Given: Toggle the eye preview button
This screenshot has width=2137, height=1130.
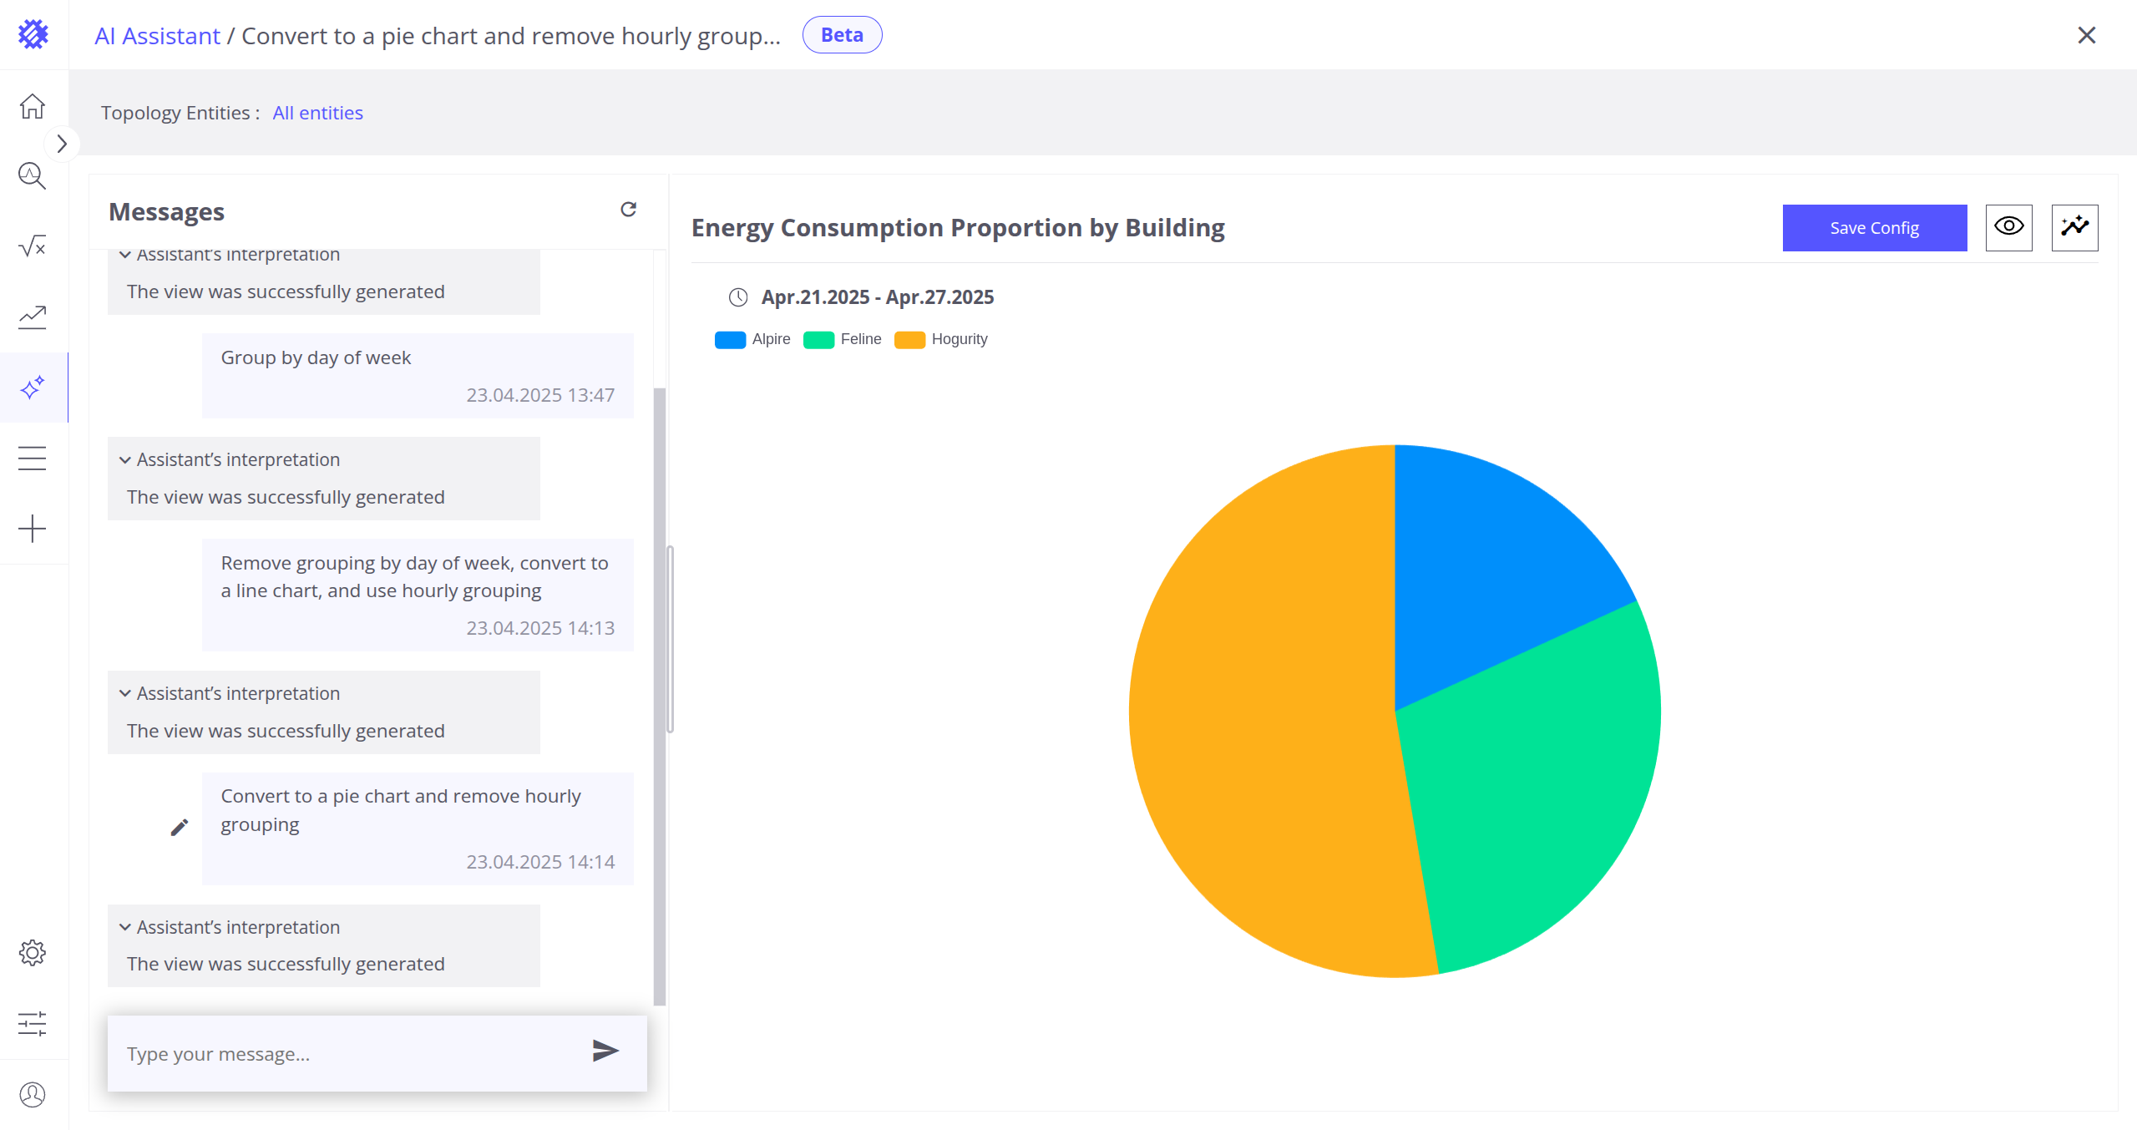Looking at the screenshot, I should (2008, 227).
